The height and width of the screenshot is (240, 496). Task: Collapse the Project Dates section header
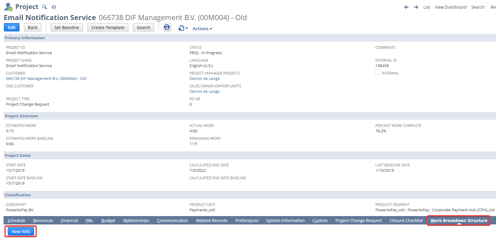[250, 155]
